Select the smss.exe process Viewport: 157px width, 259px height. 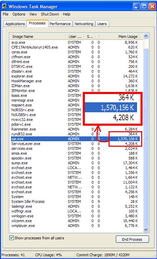click(x=76, y=153)
